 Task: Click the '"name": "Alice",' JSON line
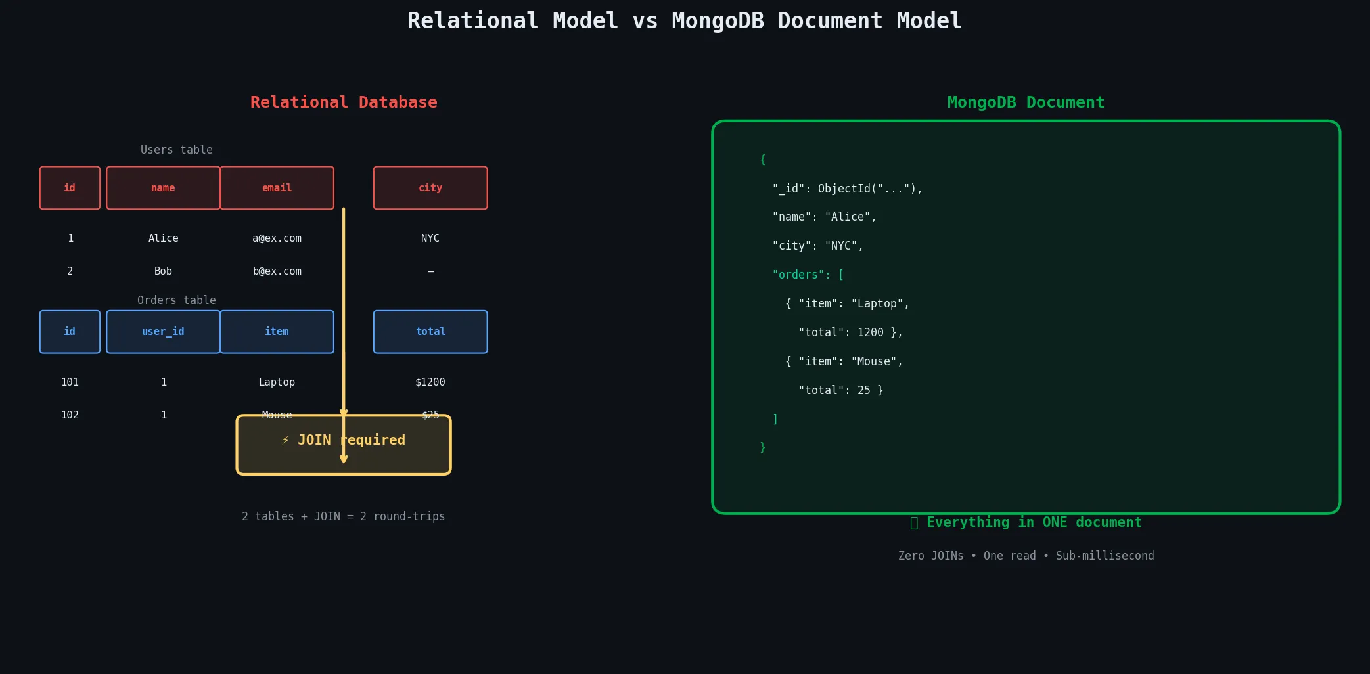(824, 217)
